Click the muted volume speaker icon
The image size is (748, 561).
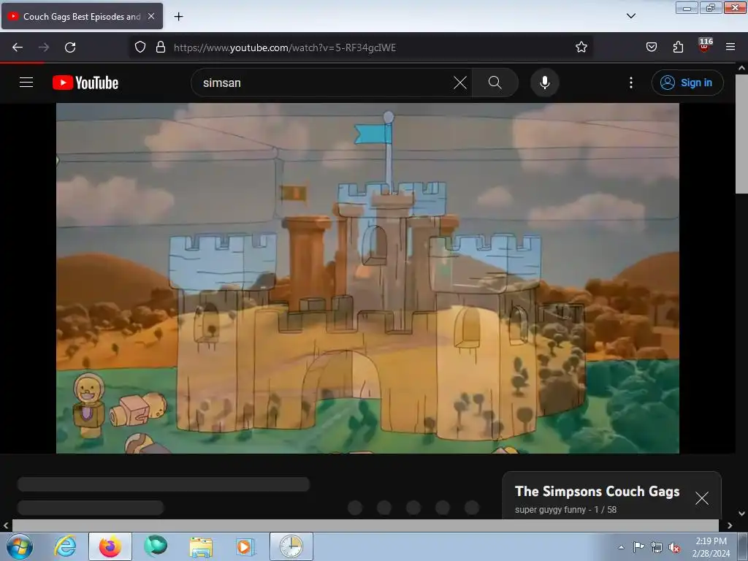[x=674, y=547]
